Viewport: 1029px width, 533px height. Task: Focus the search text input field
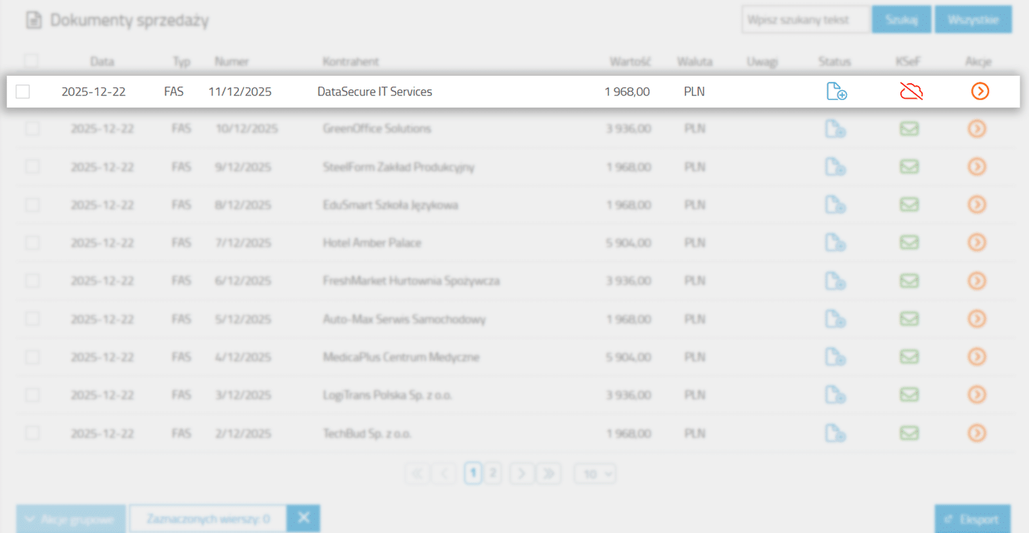coord(805,20)
